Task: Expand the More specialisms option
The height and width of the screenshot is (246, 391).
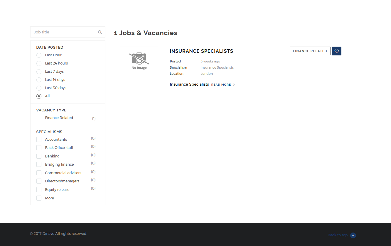Action: click(39, 198)
